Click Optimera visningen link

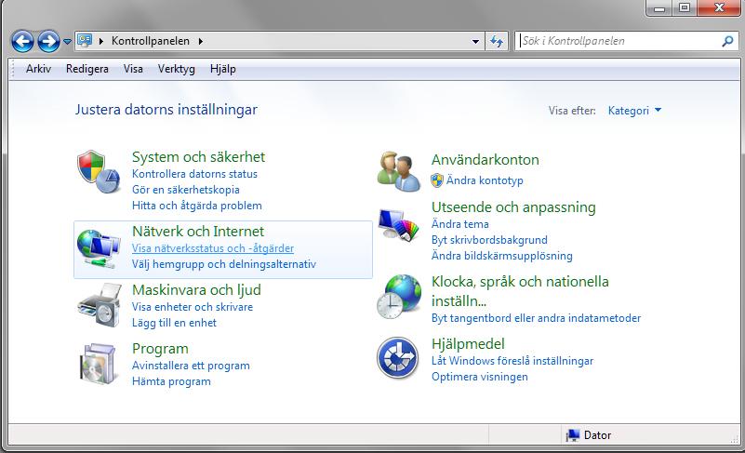click(x=479, y=377)
